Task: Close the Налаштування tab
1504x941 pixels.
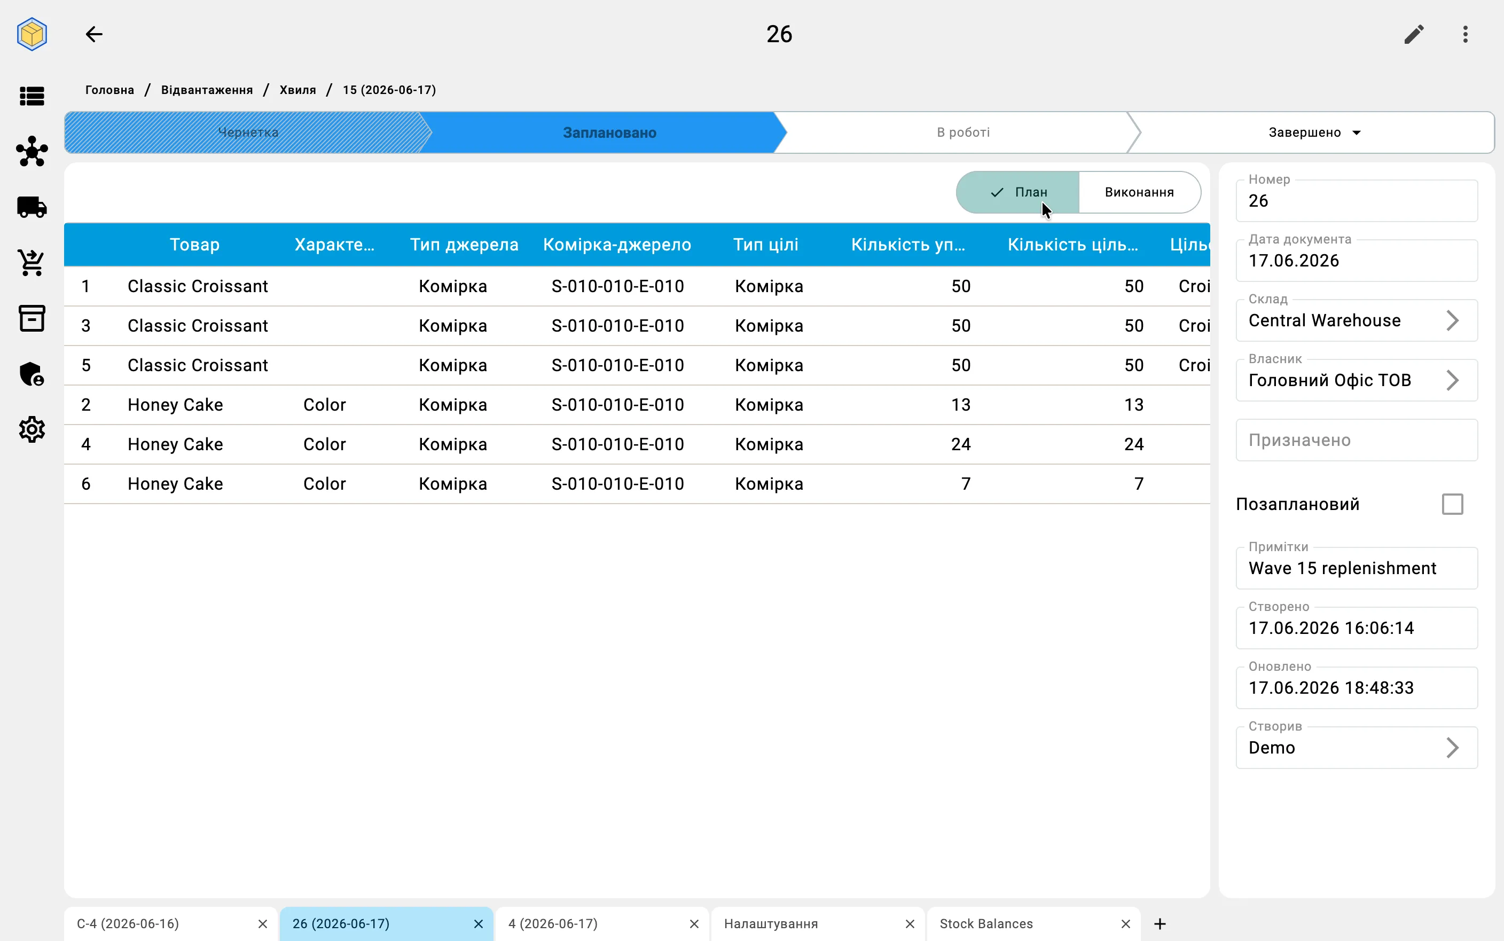Action: point(910,923)
